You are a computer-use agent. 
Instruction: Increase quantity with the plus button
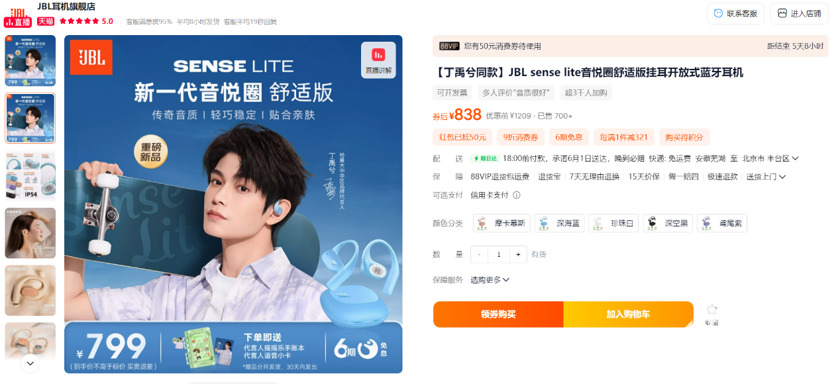pos(518,254)
